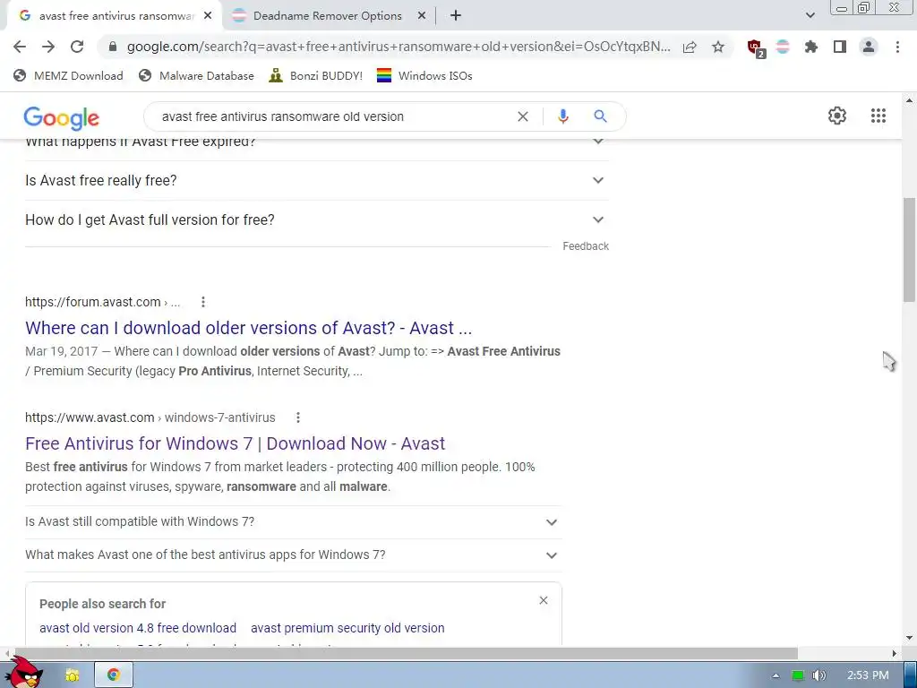This screenshot has height=688, width=917.
Task: Close the avast search tab
Action: coord(208,16)
